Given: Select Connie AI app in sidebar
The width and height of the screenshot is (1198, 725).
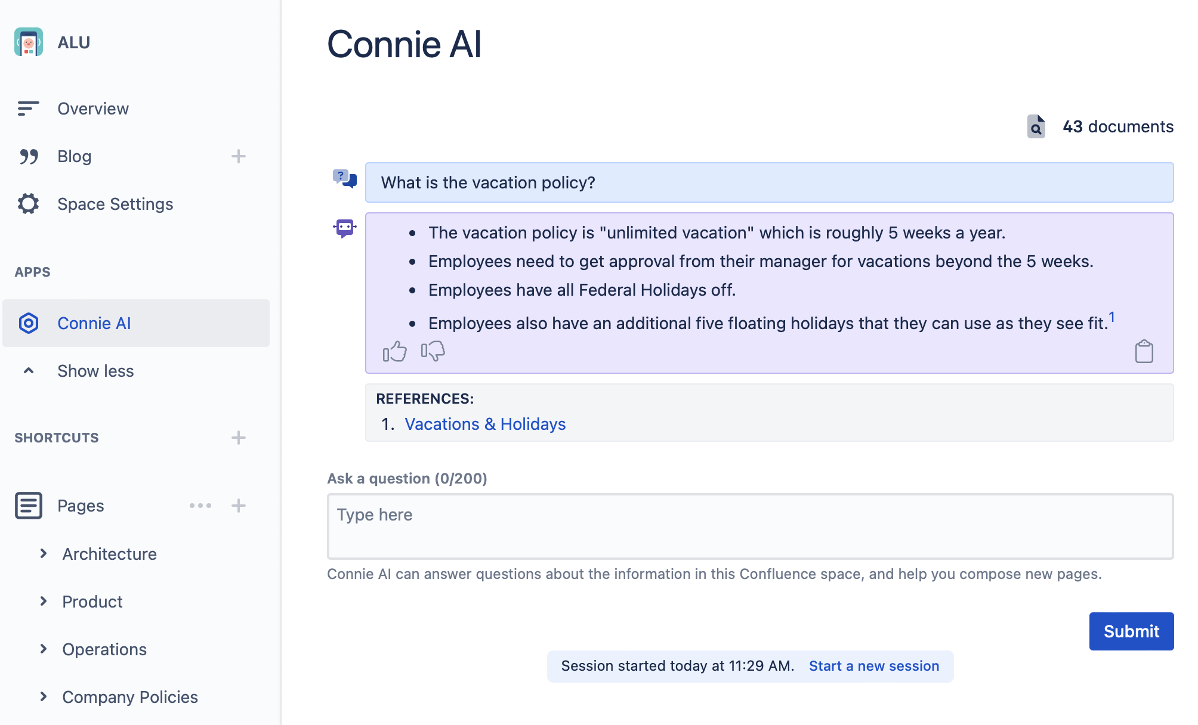Looking at the screenshot, I should tap(136, 323).
